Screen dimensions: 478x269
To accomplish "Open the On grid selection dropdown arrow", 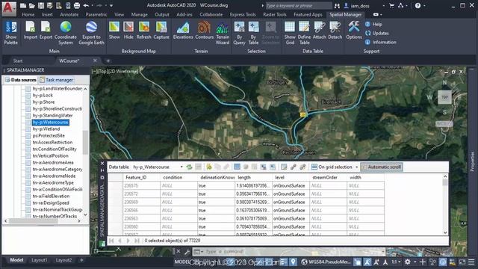I will (x=357, y=167).
